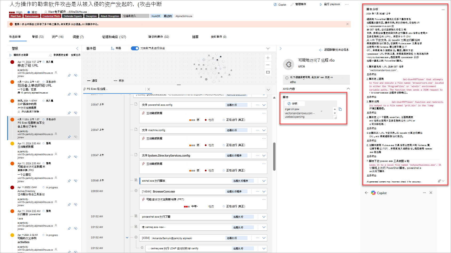
Task: Expand the BrowserCore.exe process row
Action: point(264,191)
